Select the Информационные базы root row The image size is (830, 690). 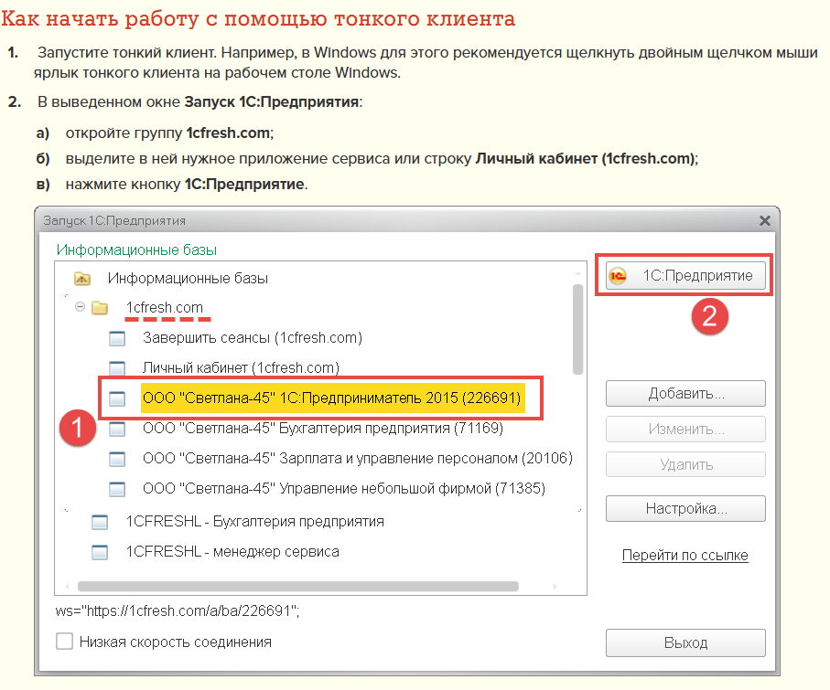tap(188, 278)
